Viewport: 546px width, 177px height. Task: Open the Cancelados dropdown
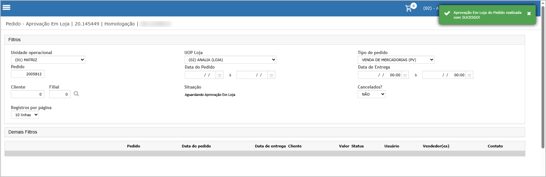pos(372,94)
